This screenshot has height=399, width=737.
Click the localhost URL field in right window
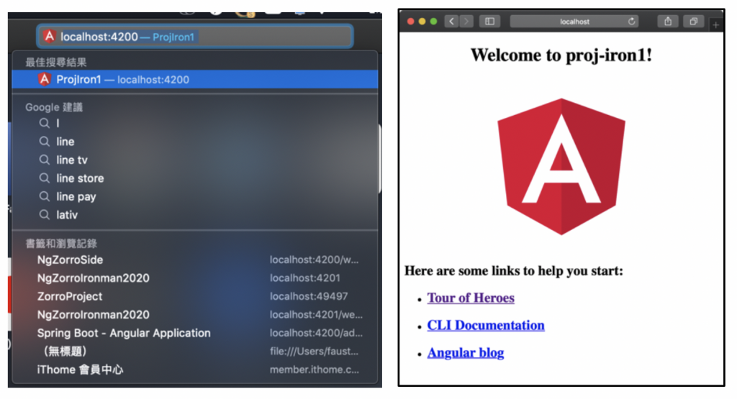pos(574,21)
